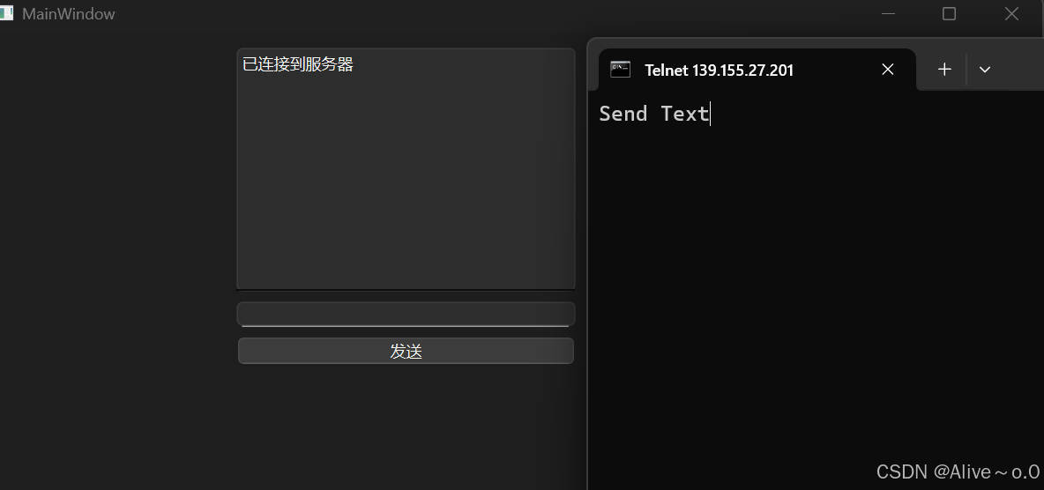This screenshot has height=490, width=1044.
Task: Click the blank area below the 发送 button
Action: (406, 426)
